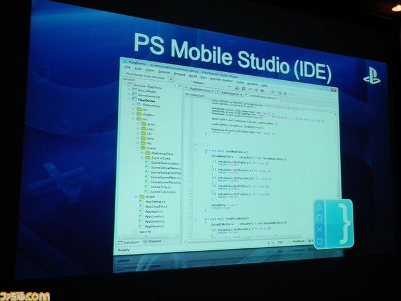Collapse the src folder

click(133, 119)
